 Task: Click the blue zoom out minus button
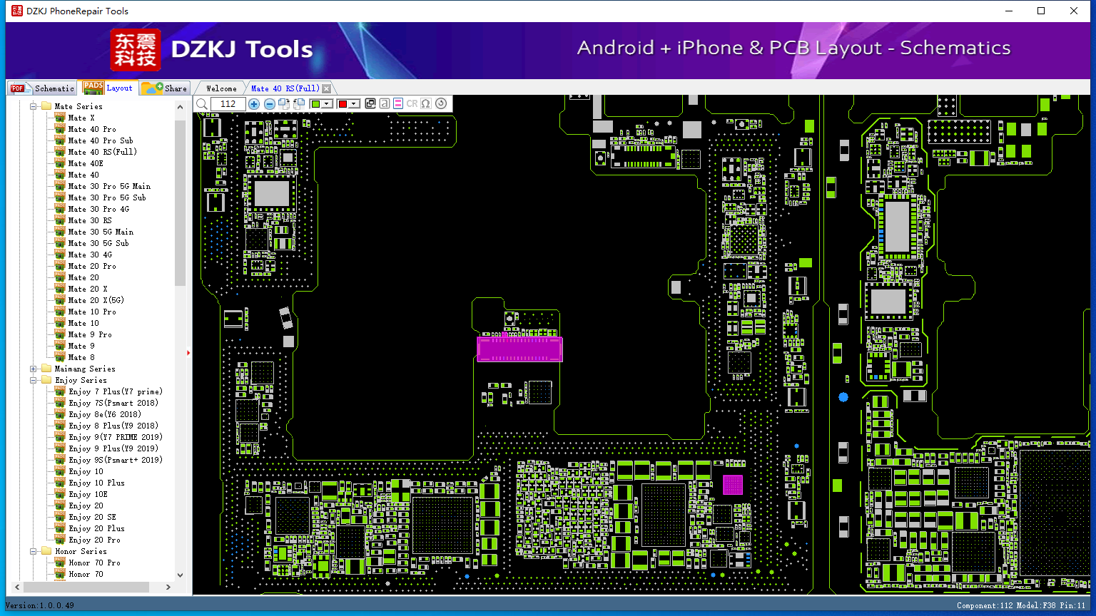point(269,104)
